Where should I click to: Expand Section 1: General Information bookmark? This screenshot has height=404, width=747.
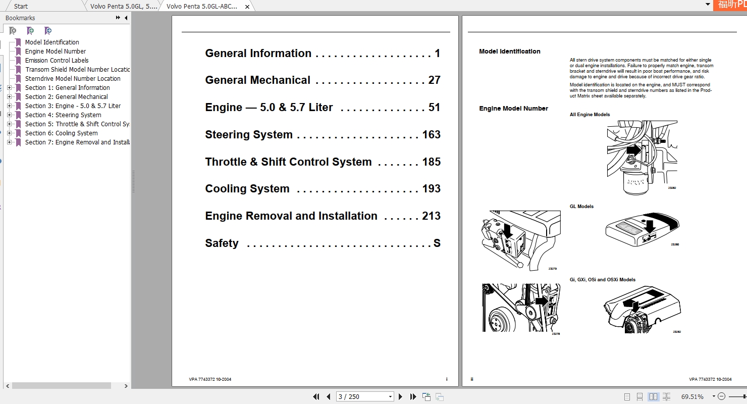[x=9, y=88]
